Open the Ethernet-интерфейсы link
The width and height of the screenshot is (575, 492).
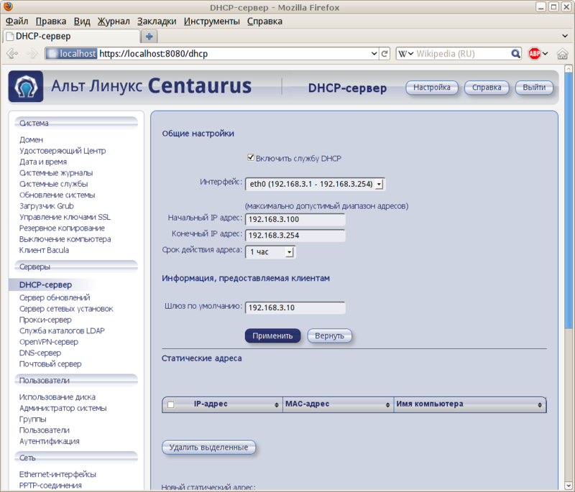coord(57,474)
